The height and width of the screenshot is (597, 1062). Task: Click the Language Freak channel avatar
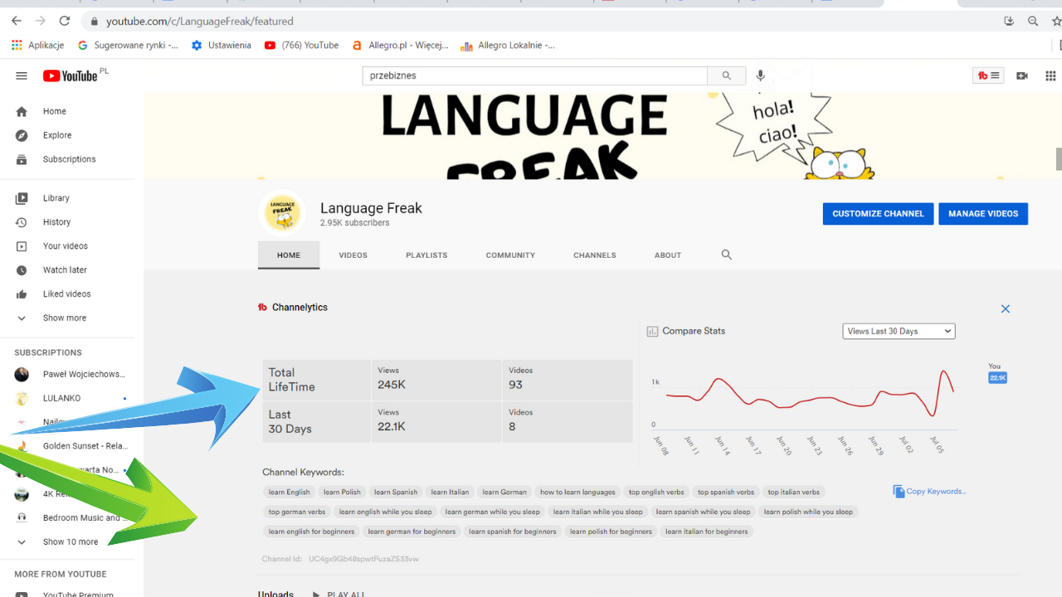(x=282, y=214)
